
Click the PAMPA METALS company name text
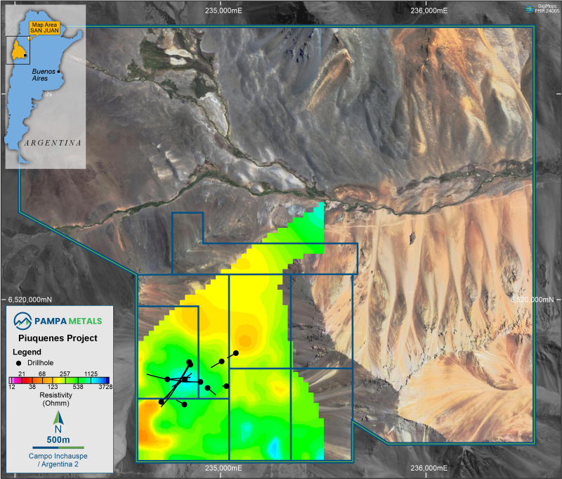click(x=68, y=321)
